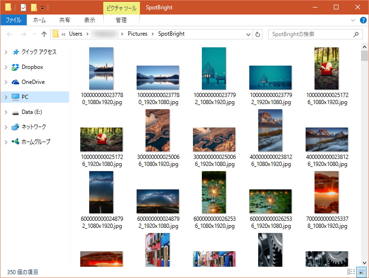This screenshot has height=278, width=369.
Task: Click the search magnifier icon
Action: [356, 34]
